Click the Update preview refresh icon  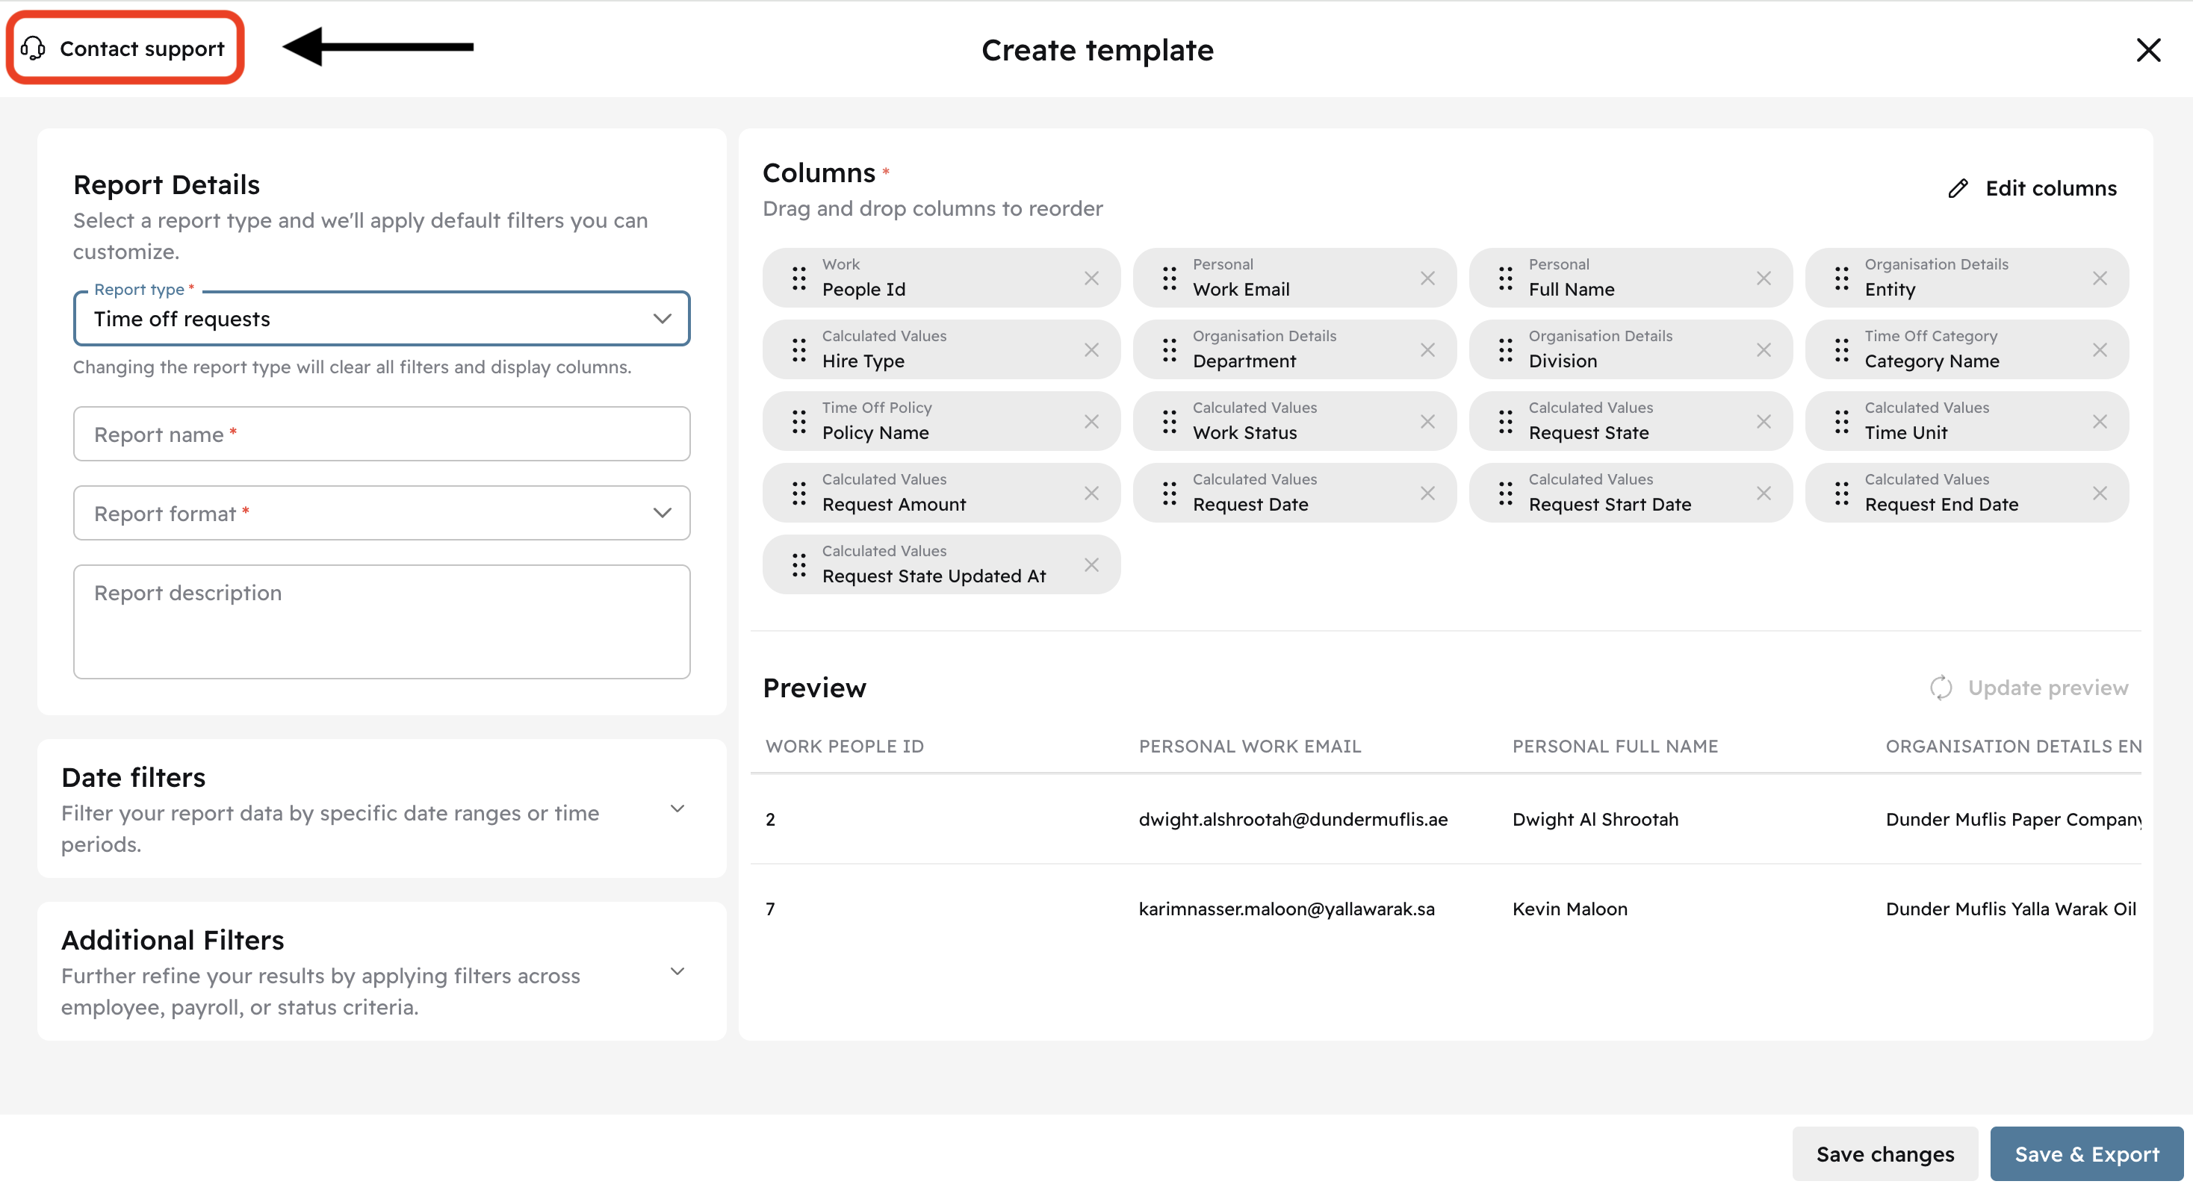tap(1940, 688)
